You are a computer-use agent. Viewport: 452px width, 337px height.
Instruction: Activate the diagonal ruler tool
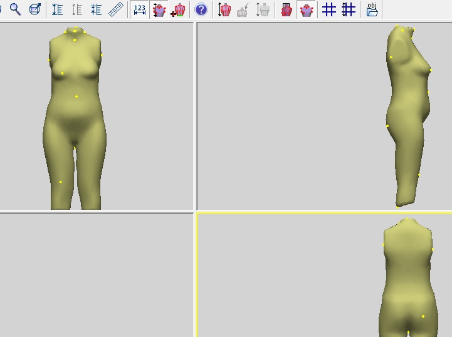116,9
